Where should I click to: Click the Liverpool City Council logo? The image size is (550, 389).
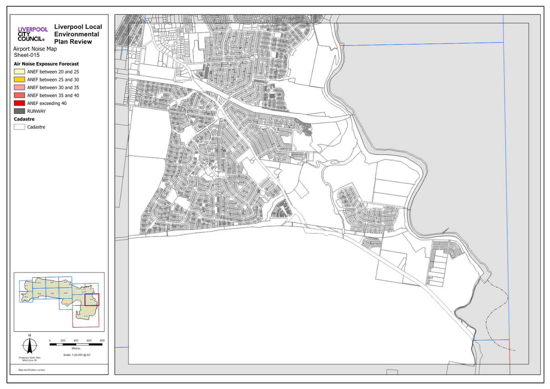click(x=32, y=34)
